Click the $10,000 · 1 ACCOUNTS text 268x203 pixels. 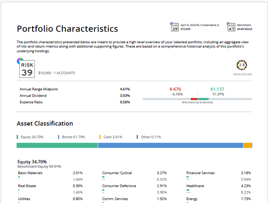point(57,73)
